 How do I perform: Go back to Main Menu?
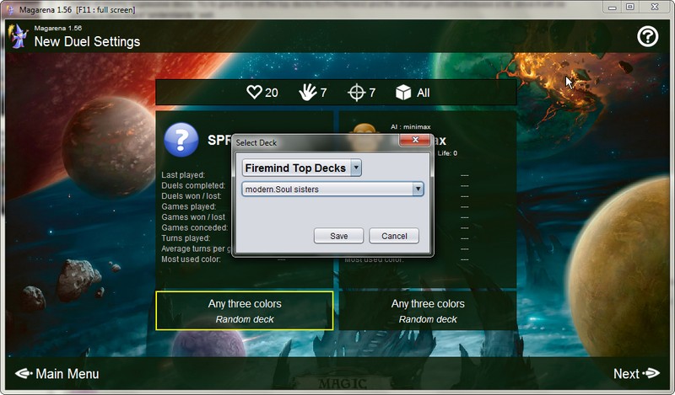57,373
